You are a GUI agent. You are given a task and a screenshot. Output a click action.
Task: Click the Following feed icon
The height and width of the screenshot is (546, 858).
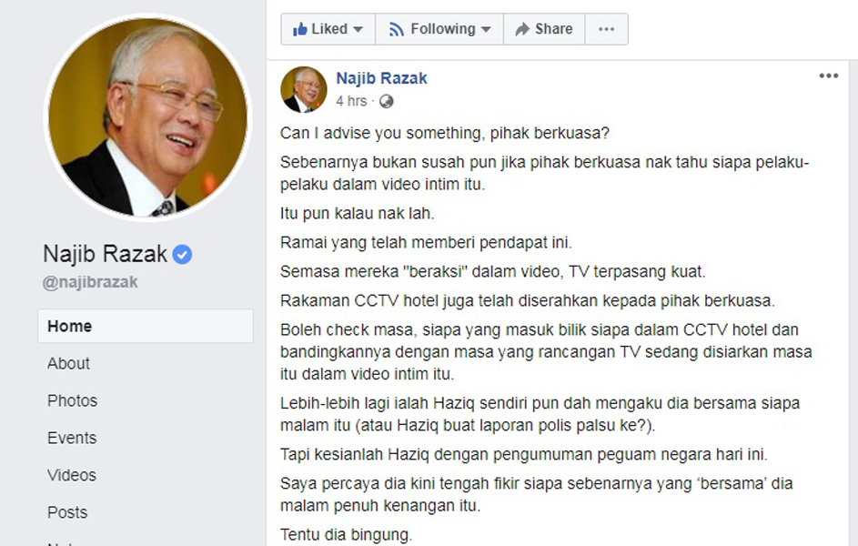click(396, 29)
